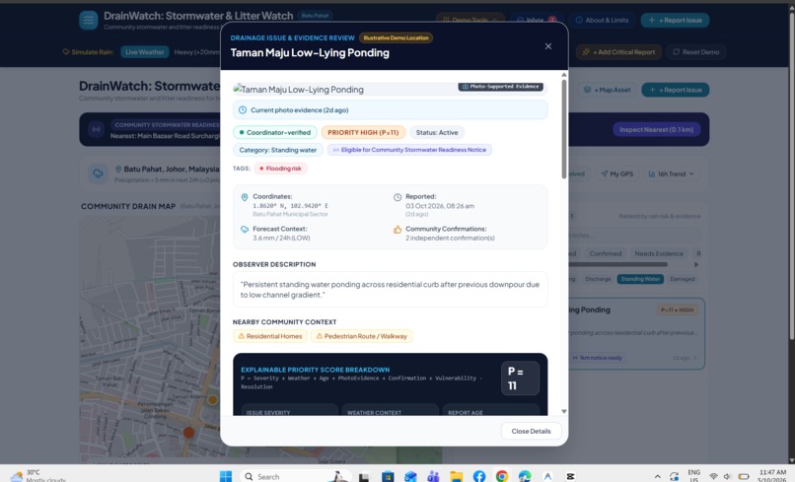Viewport: 795px width, 482px height.
Task: Open the Inbox in the header
Action: pos(536,21)
